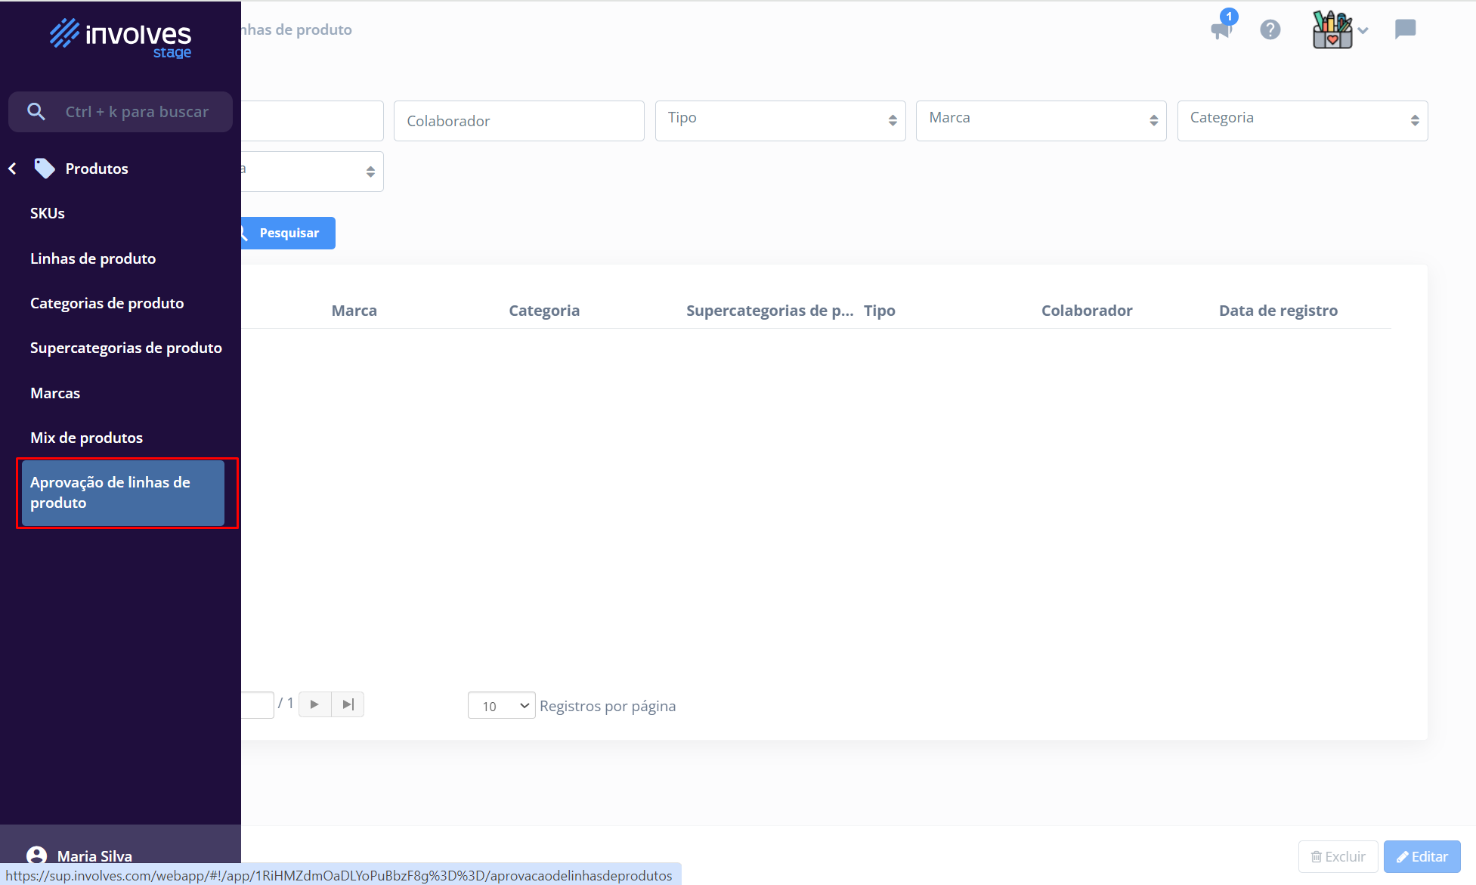Open SKUs menu item
The height and width of the screenshot is (885, 1476).
click(x=48, y=213)
